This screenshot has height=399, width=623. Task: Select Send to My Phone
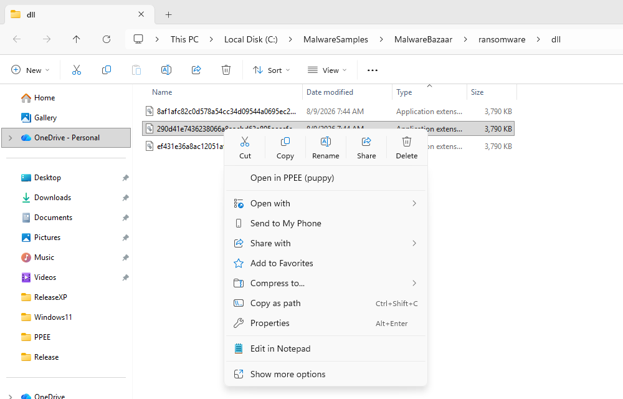pos(326,223)
